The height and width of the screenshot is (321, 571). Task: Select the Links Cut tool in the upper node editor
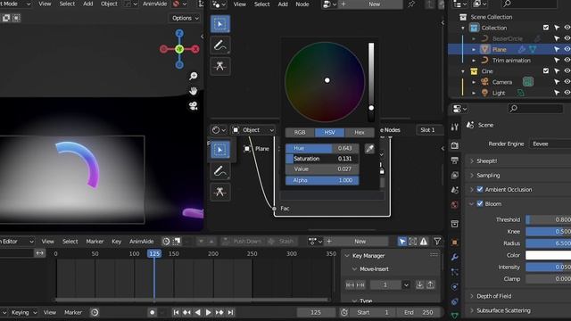point(220,66)
